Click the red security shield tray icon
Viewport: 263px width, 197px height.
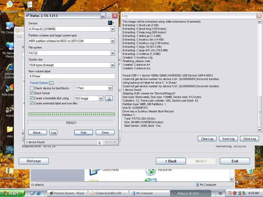point(234,193)
